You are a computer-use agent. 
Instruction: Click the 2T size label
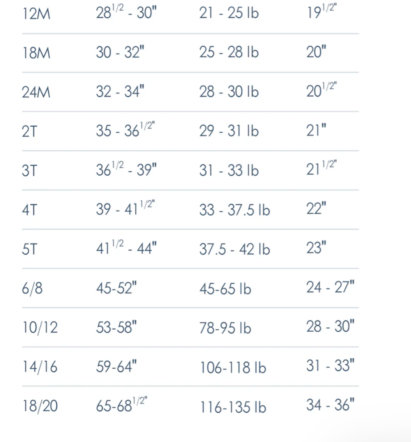(29, 131)
